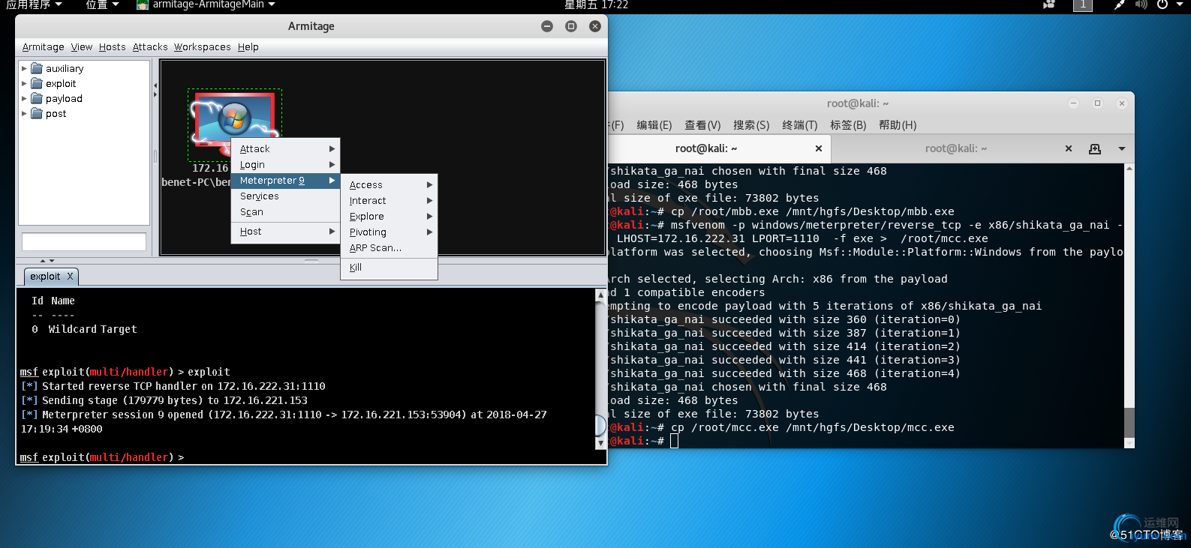The height and width of the screenshot is (548, 1191).
Task: Choose Services in the host context menu
Action: coord(286,196)
